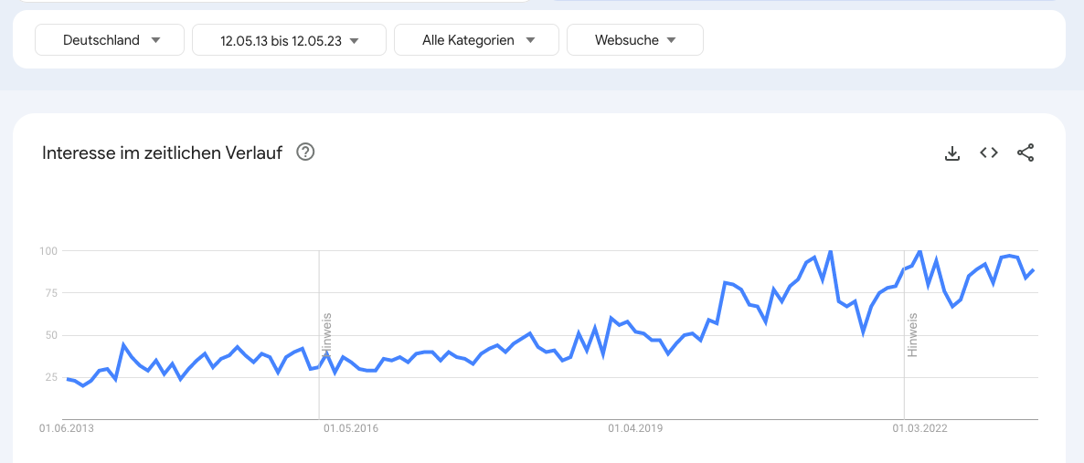This screenshot has height=463, width=1084.
Task: Click the 01.04.2019 axis label
Action: (635, 428)
